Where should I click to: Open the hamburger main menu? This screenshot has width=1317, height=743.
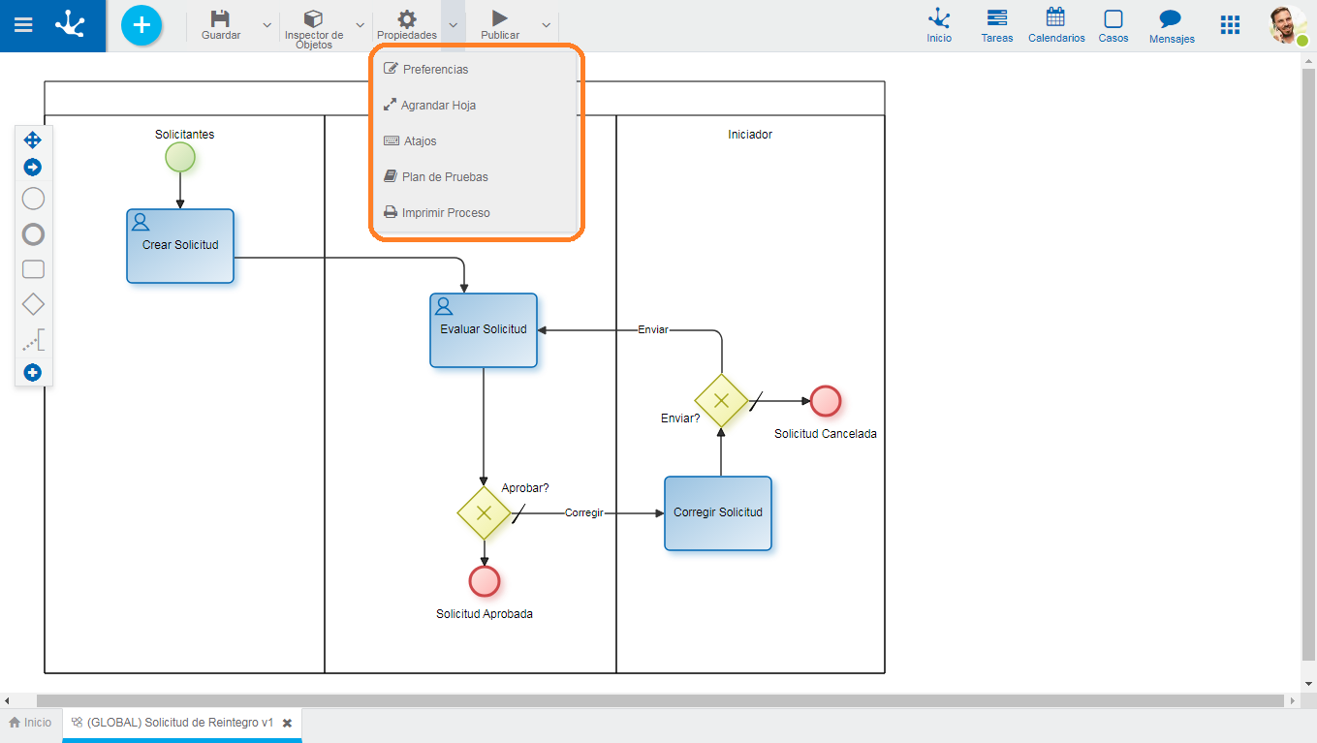pos(22,25)
